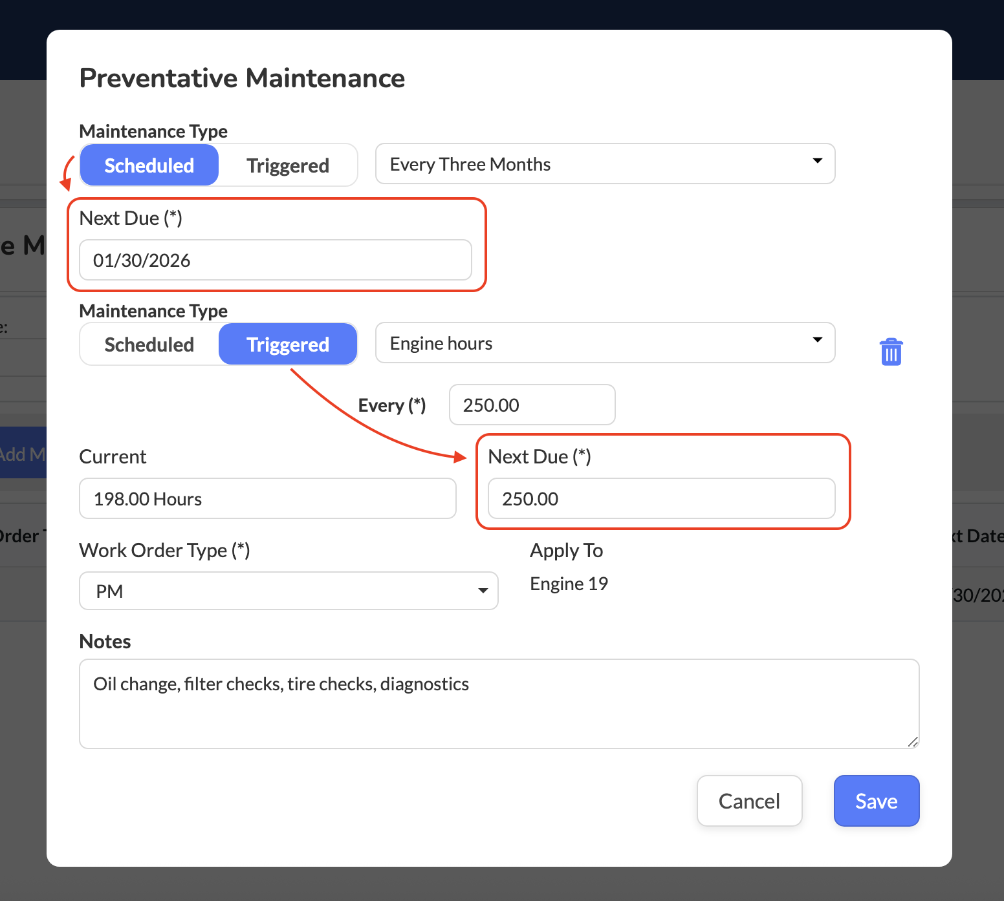This screenshot has width=1004, height=901.
Task: Click the Next Due date field 01/30/2026
Action: tap(275, 260)
